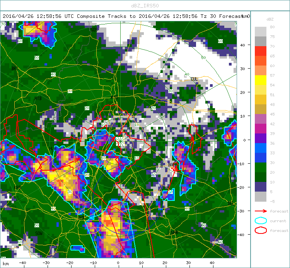
Task: Click the JHB station label
Action: (81, 218)
